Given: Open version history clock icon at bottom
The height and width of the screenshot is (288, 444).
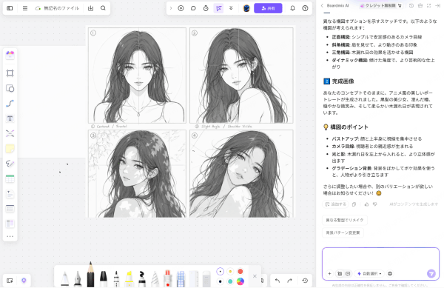Looking at the screenshot, I should [305, 281].
